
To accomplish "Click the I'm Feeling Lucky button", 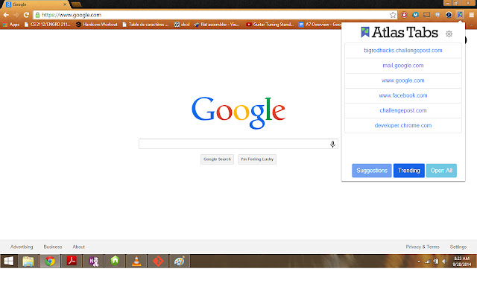I will coord(257,159).
